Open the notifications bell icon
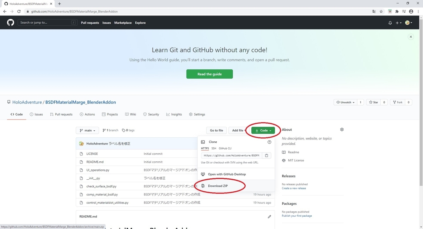 (390, 23)
